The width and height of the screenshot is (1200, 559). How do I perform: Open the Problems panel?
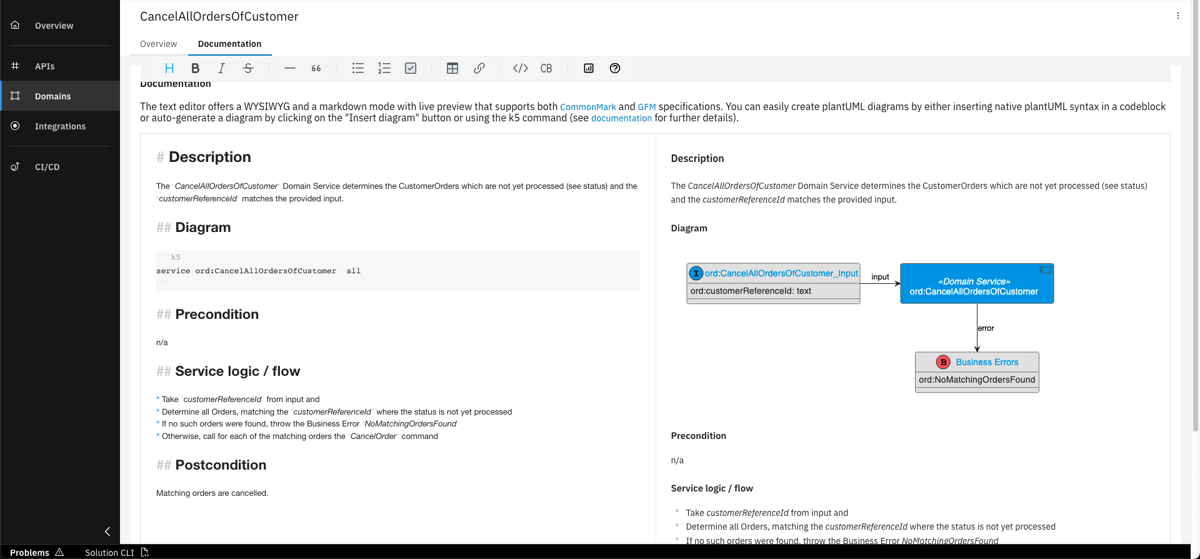pyautogui.click(x=37, y=552)
